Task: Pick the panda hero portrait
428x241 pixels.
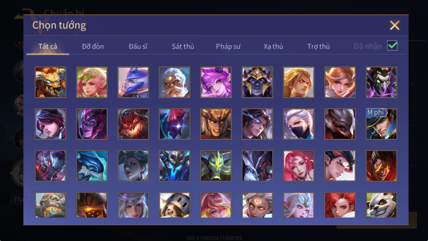Action: pyautogui.click(x=381, y=205)
